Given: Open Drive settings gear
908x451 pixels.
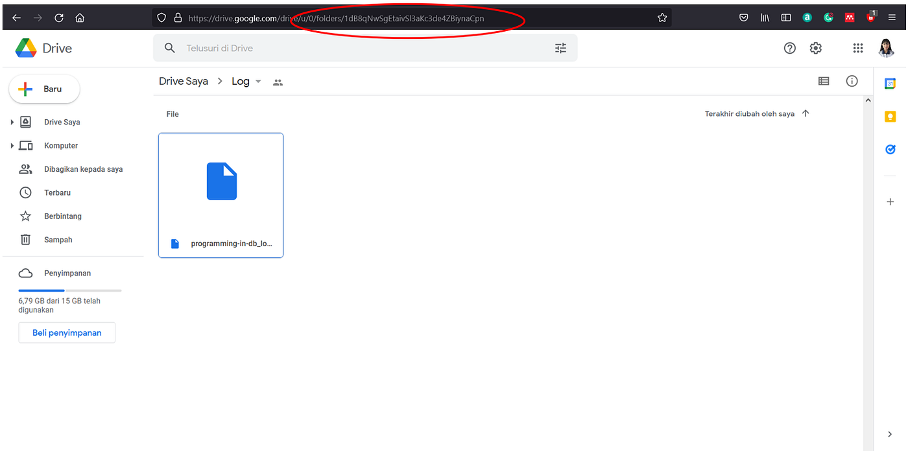Looking at the screenshot, I should tap(815, 47).
